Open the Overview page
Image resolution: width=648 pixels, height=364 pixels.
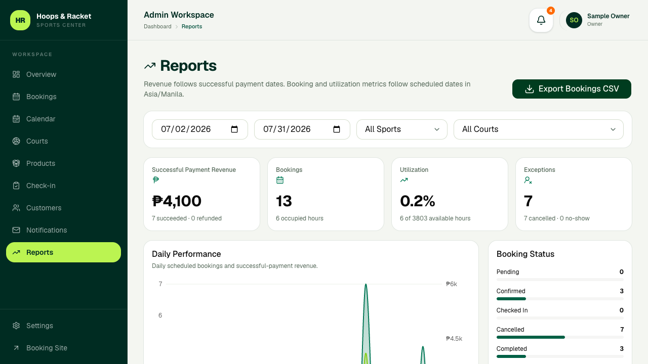point(63,74)
